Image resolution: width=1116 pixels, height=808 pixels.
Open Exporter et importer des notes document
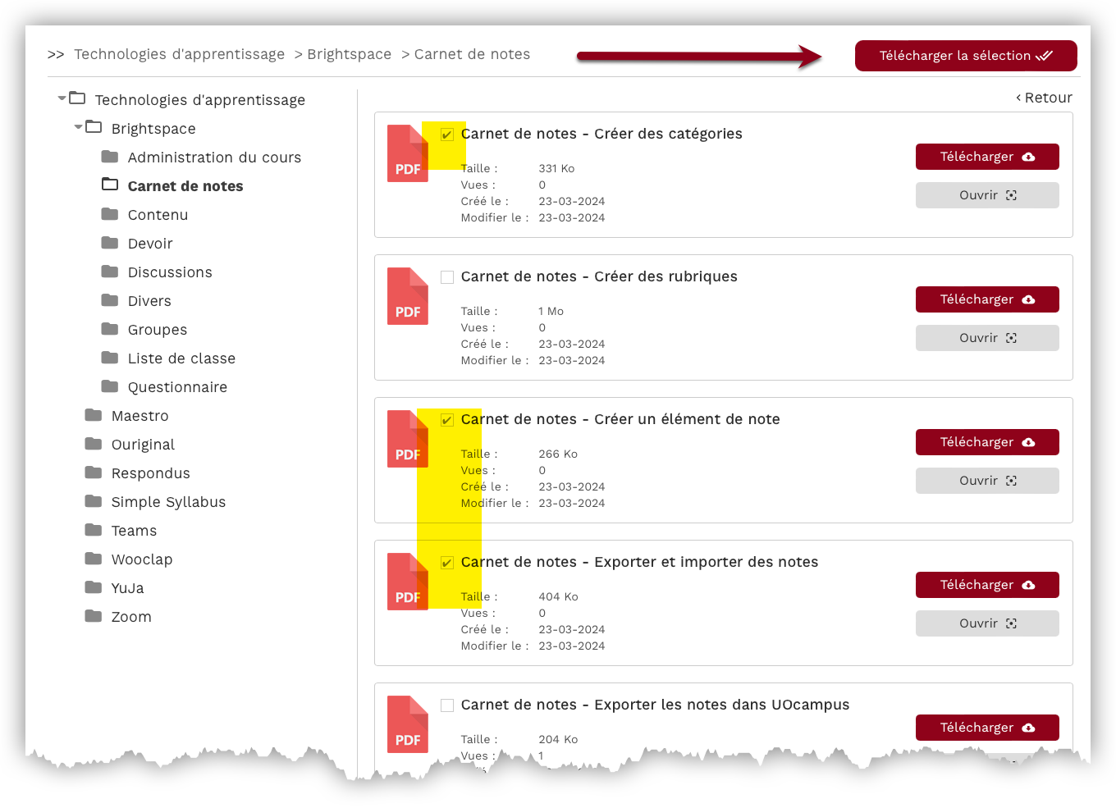pyautogui.click(x=986, y=623)
